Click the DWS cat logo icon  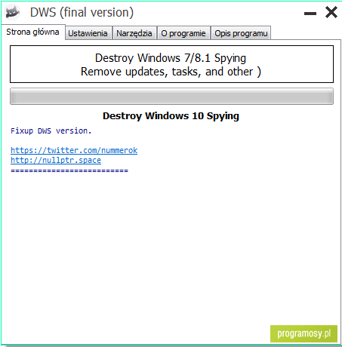point(13,12)
